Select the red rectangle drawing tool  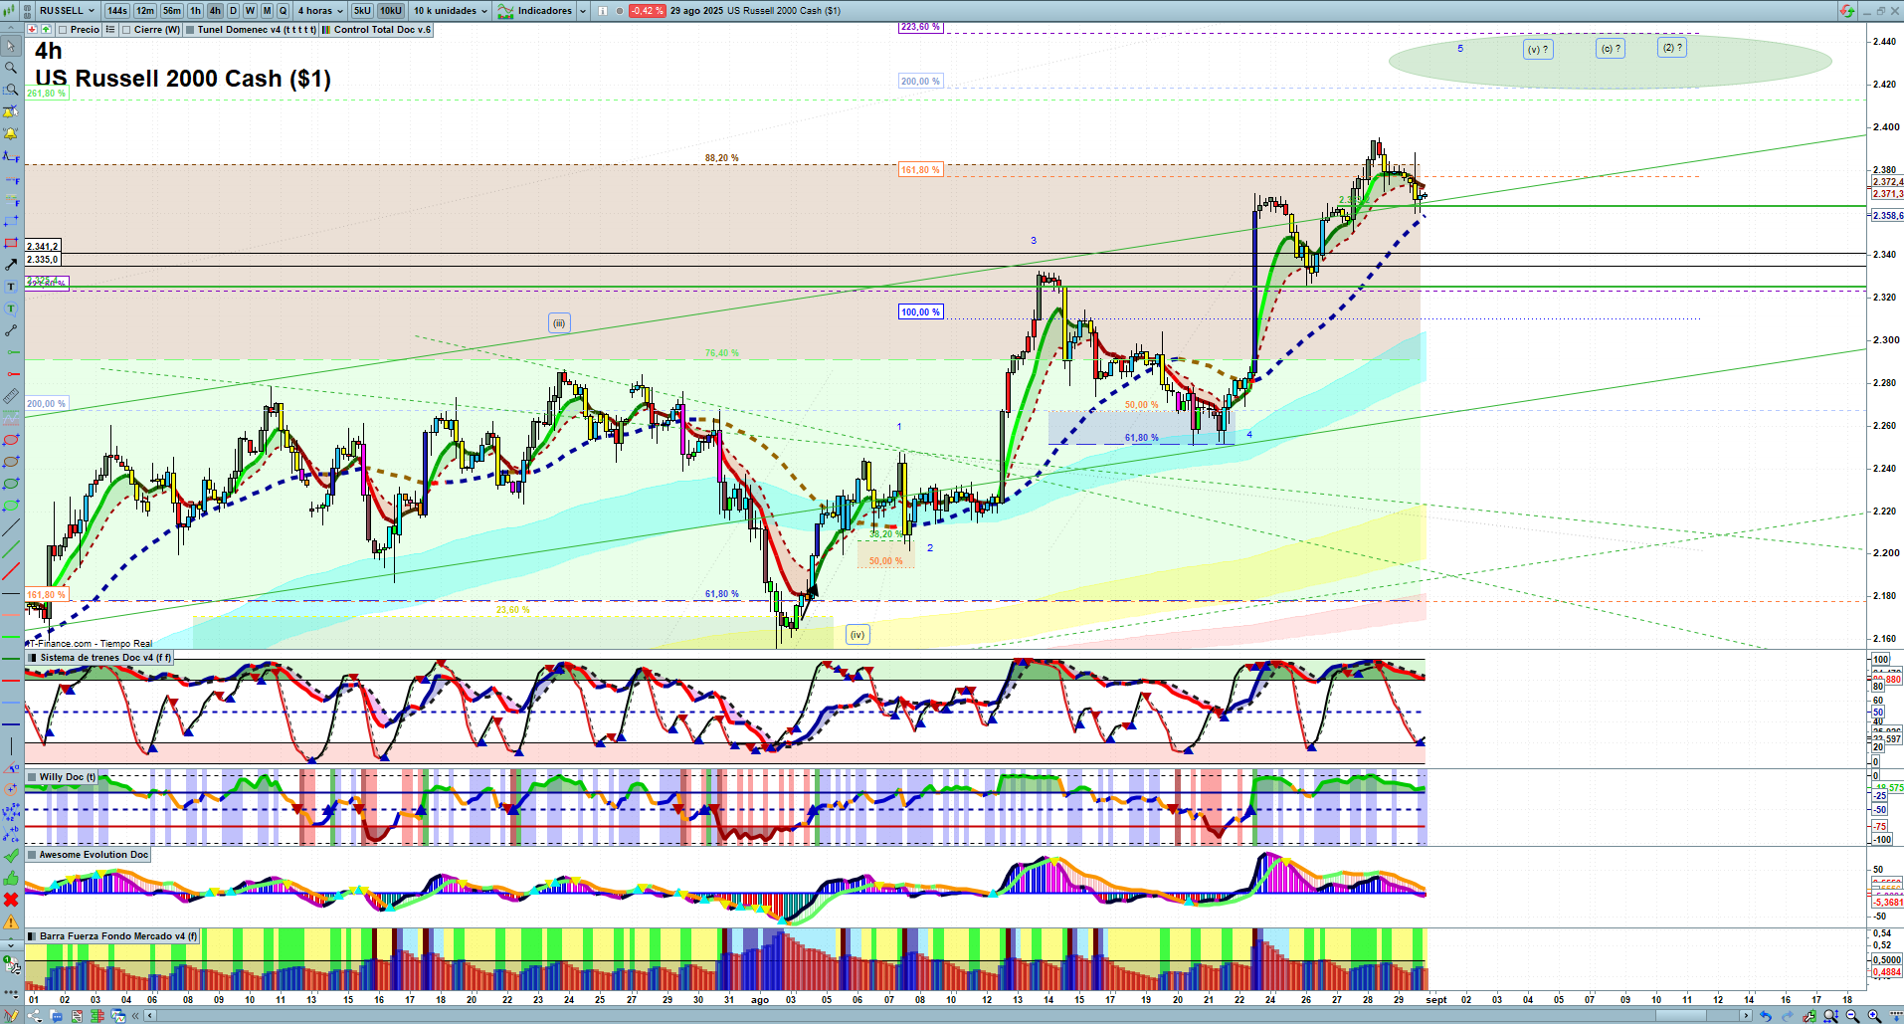11,243
